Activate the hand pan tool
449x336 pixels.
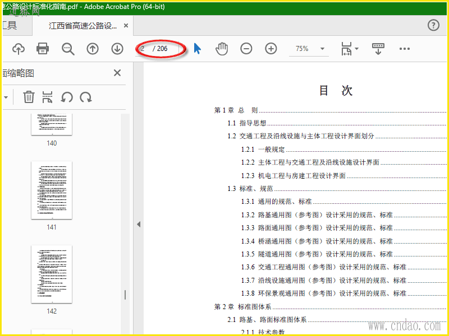point(222,49)
